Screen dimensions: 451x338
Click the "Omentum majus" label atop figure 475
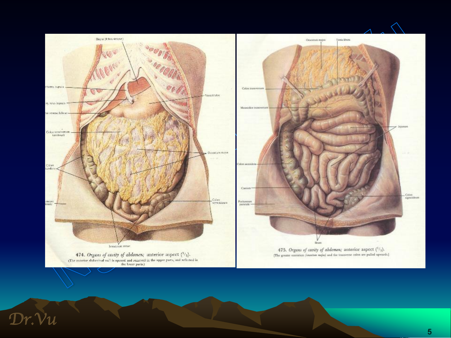315,40
